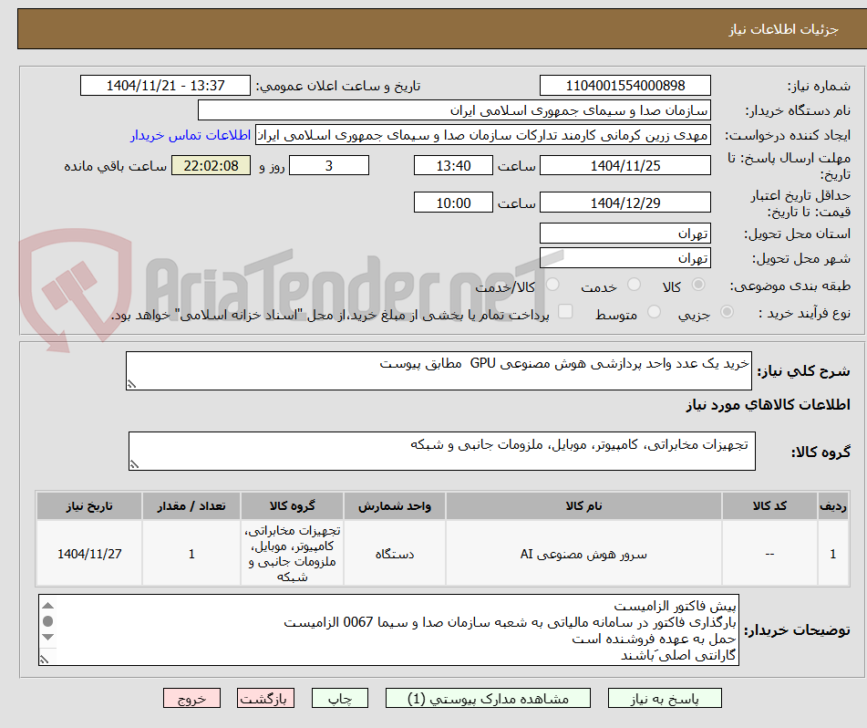
Task: Select the کالا radio button
Action: coord(698,285)
